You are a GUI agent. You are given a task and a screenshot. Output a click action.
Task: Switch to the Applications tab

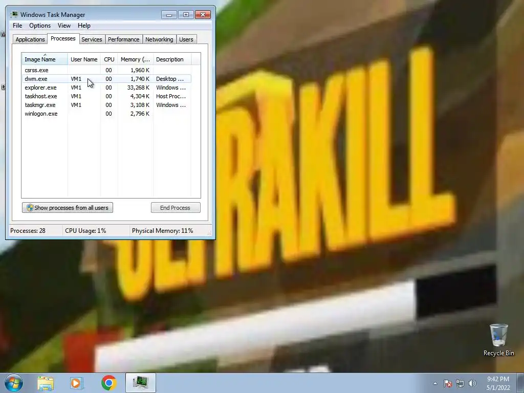(x=30, y=39)
